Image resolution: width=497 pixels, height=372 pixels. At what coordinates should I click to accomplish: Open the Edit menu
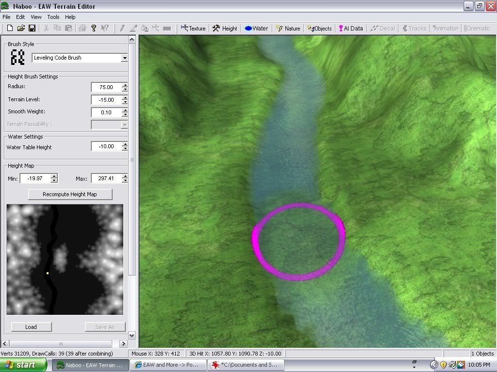(20, 17)
